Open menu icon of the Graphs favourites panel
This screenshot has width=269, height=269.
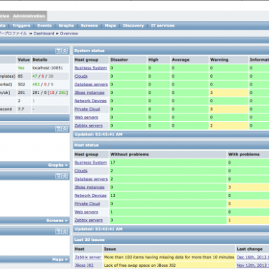pos(58,129)
